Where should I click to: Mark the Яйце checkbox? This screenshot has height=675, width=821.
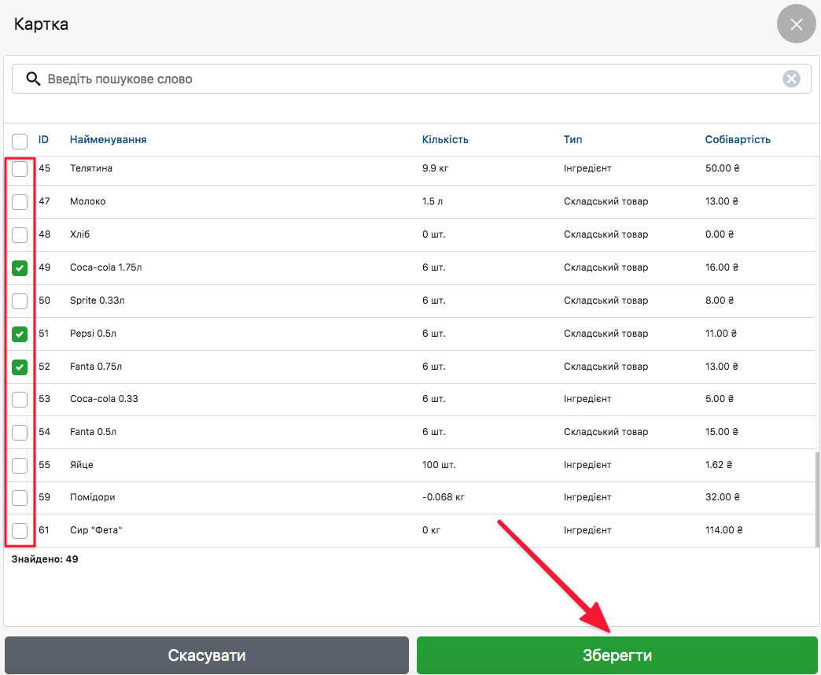click(x=20, y=465)
